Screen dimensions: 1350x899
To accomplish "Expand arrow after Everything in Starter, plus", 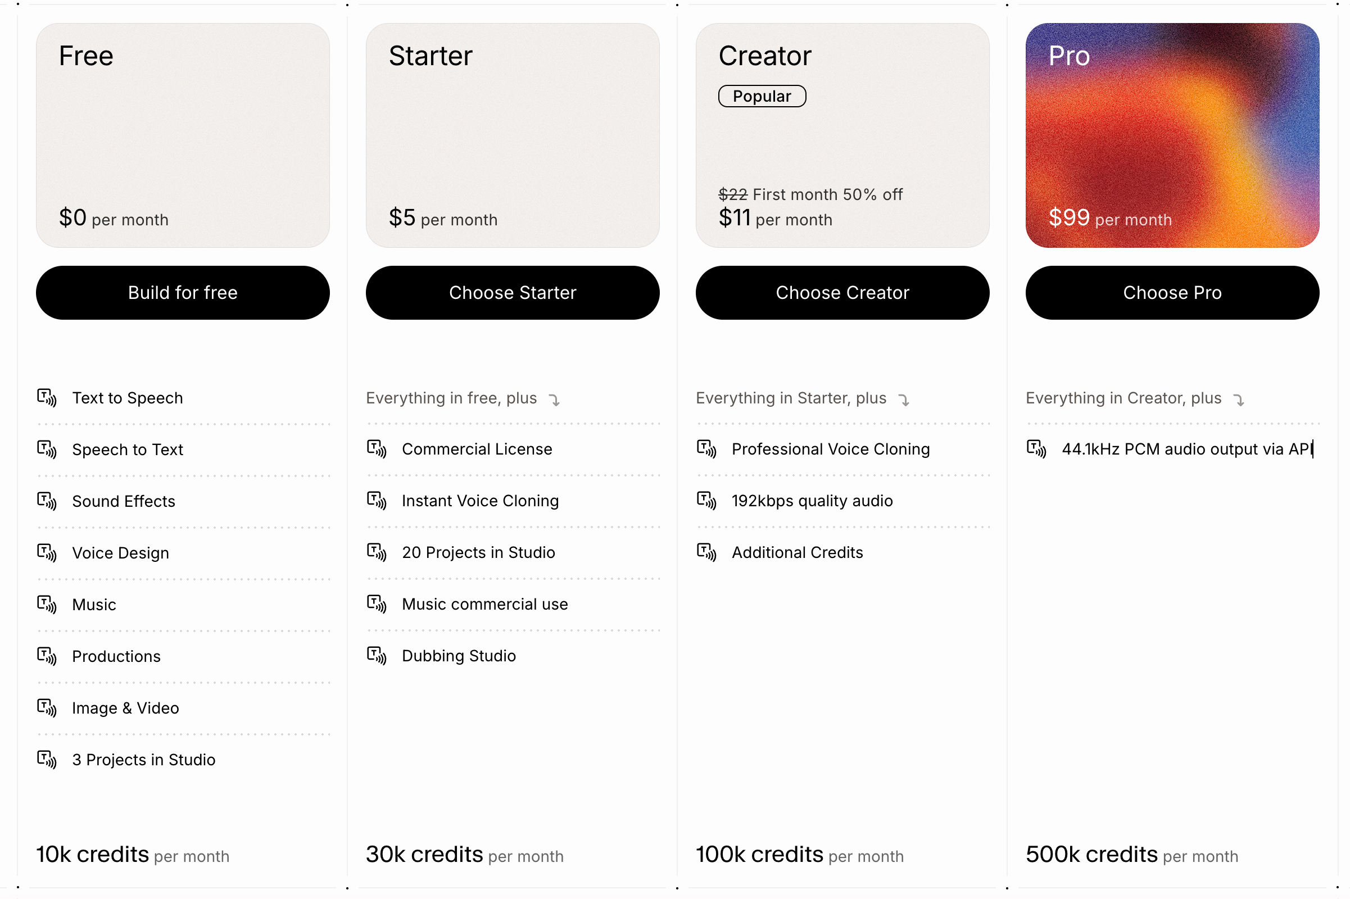I will tap(904, 399).
